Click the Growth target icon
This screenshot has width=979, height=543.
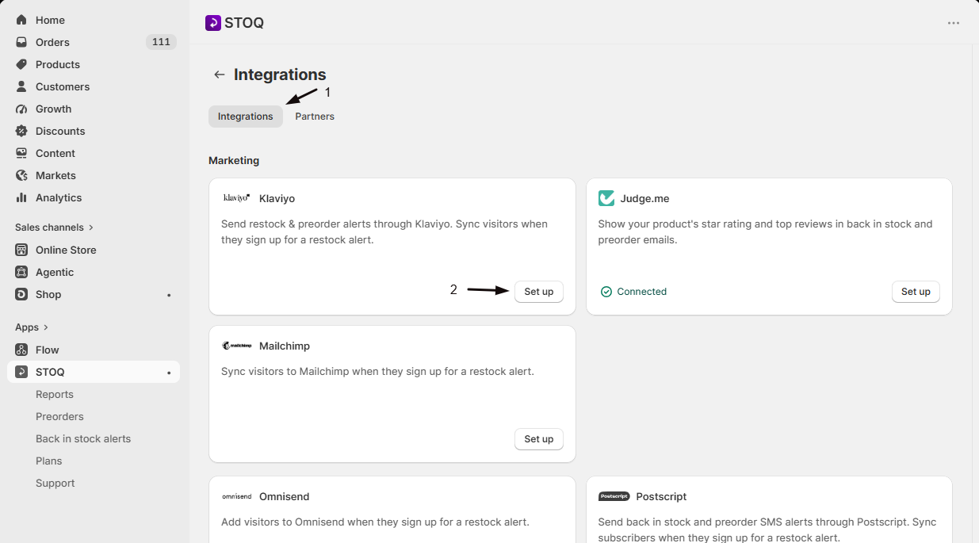point(21,109)
